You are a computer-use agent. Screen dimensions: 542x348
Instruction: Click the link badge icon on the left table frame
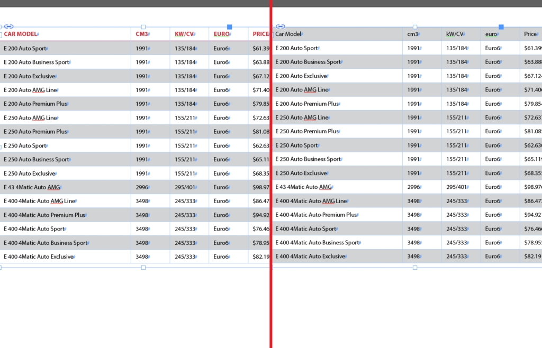point(8,26)
